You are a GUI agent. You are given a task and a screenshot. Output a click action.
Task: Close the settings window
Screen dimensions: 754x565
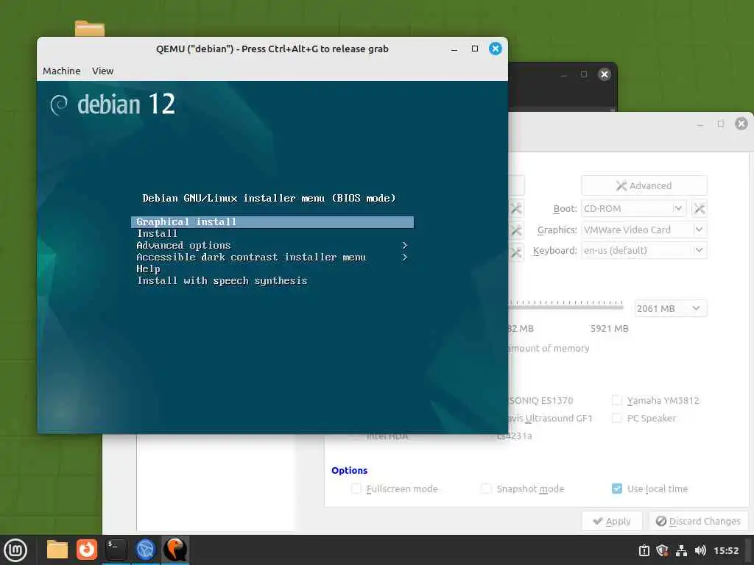tap(741, 124)
